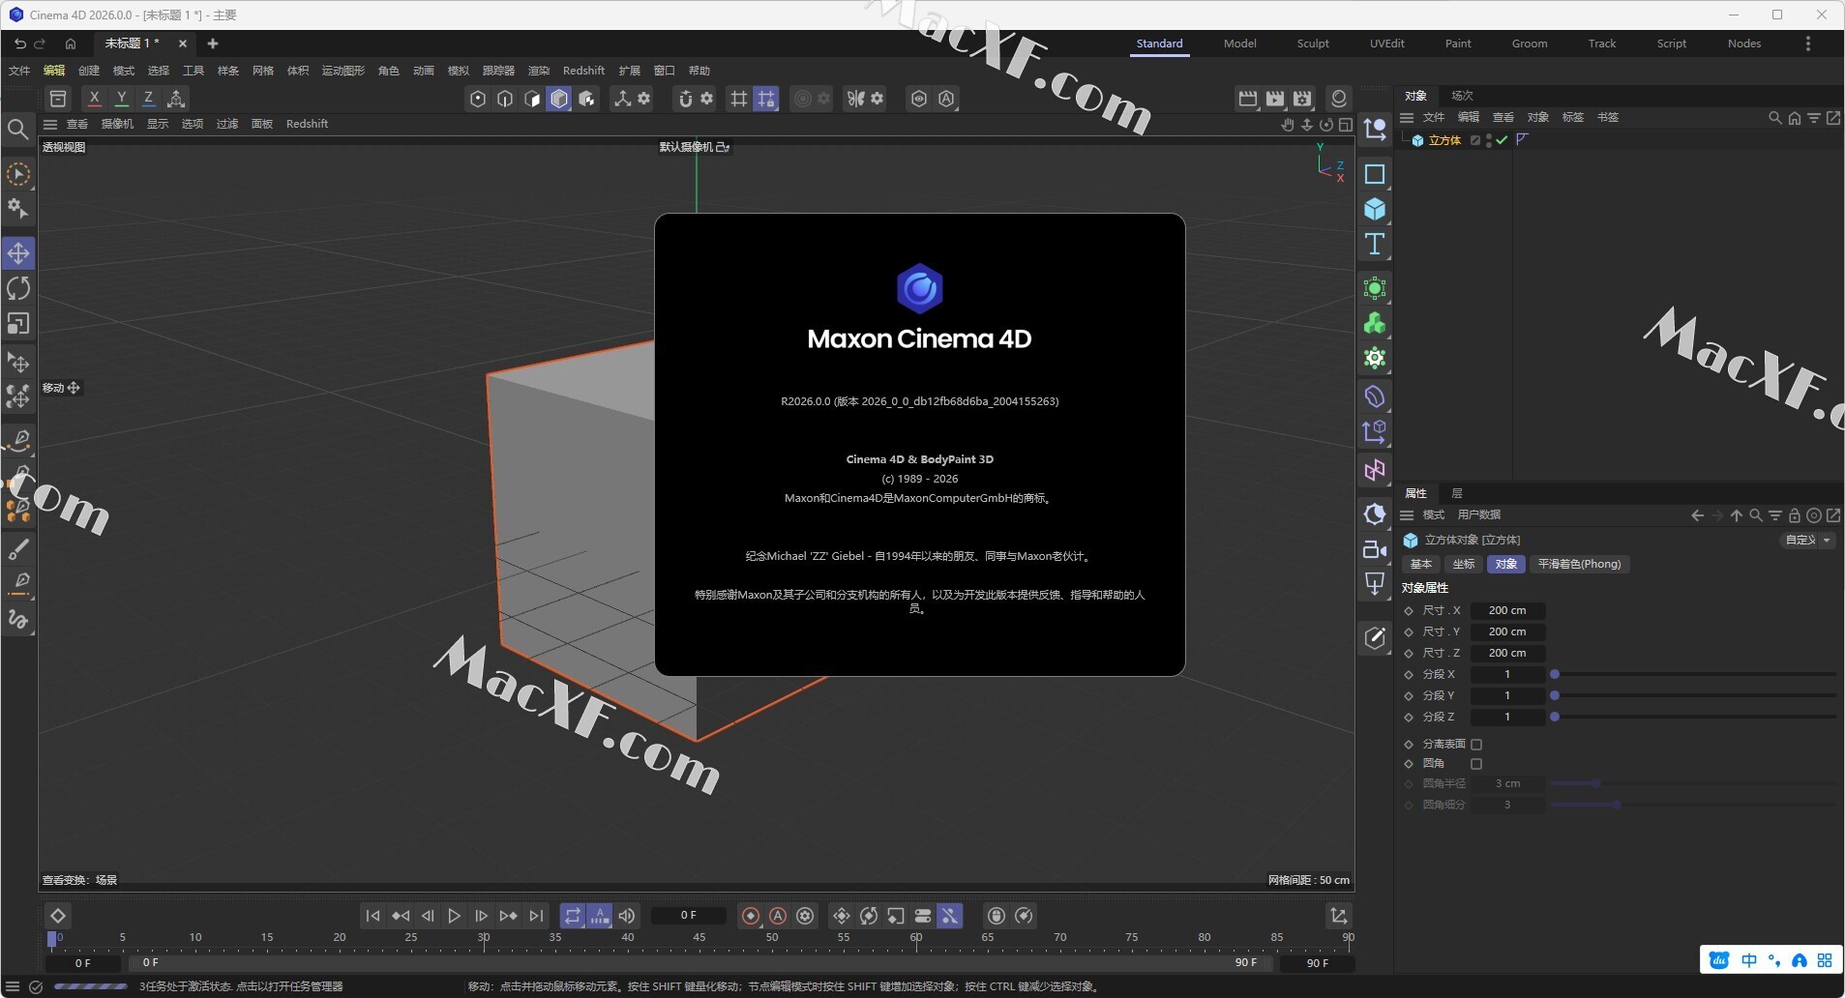Toggle the loop playback button
Viewport: 1845px width, 998px height.
573,916
